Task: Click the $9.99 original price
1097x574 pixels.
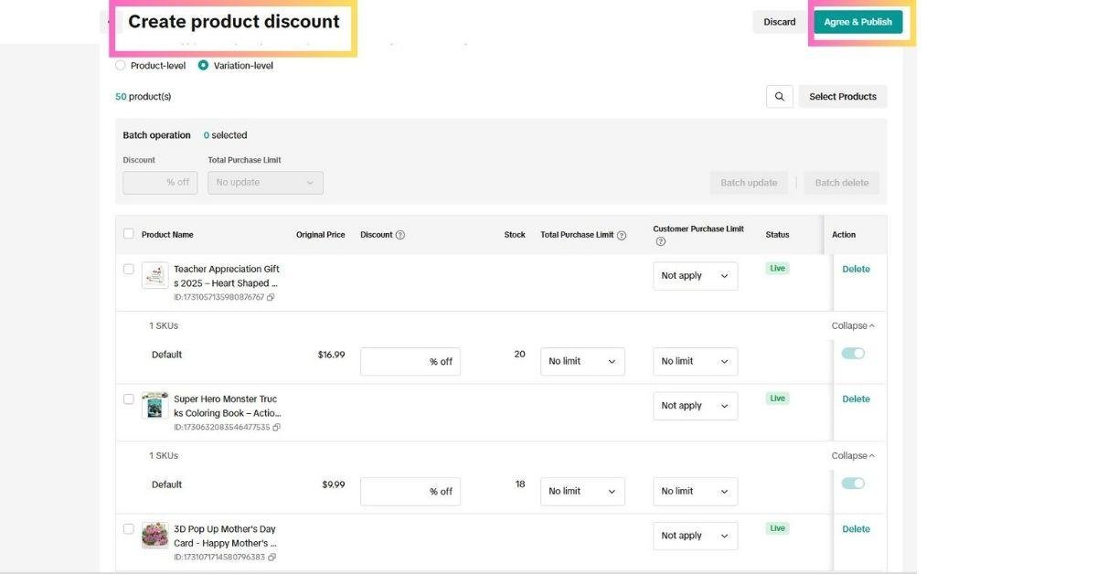Action: coord(334,484)
